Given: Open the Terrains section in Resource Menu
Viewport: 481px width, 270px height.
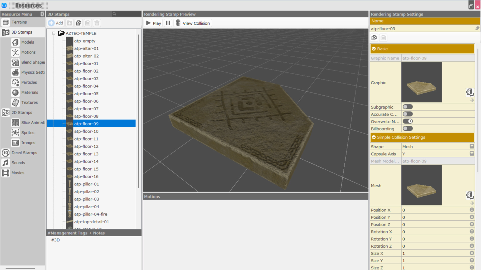Looking at the screenshot, I should pyautogui.click(x=19, y=22).
